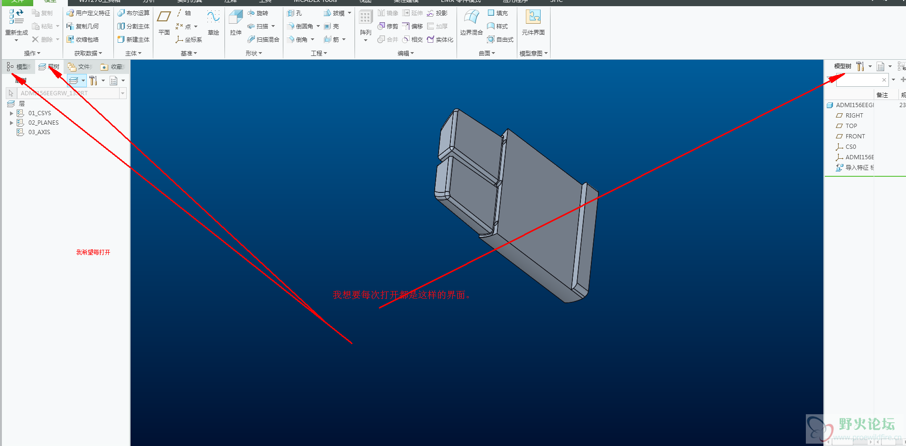The width and height of the screenshot is (906, 446).
Task: Select the FRONT plane in model tree
Action: 855,137
